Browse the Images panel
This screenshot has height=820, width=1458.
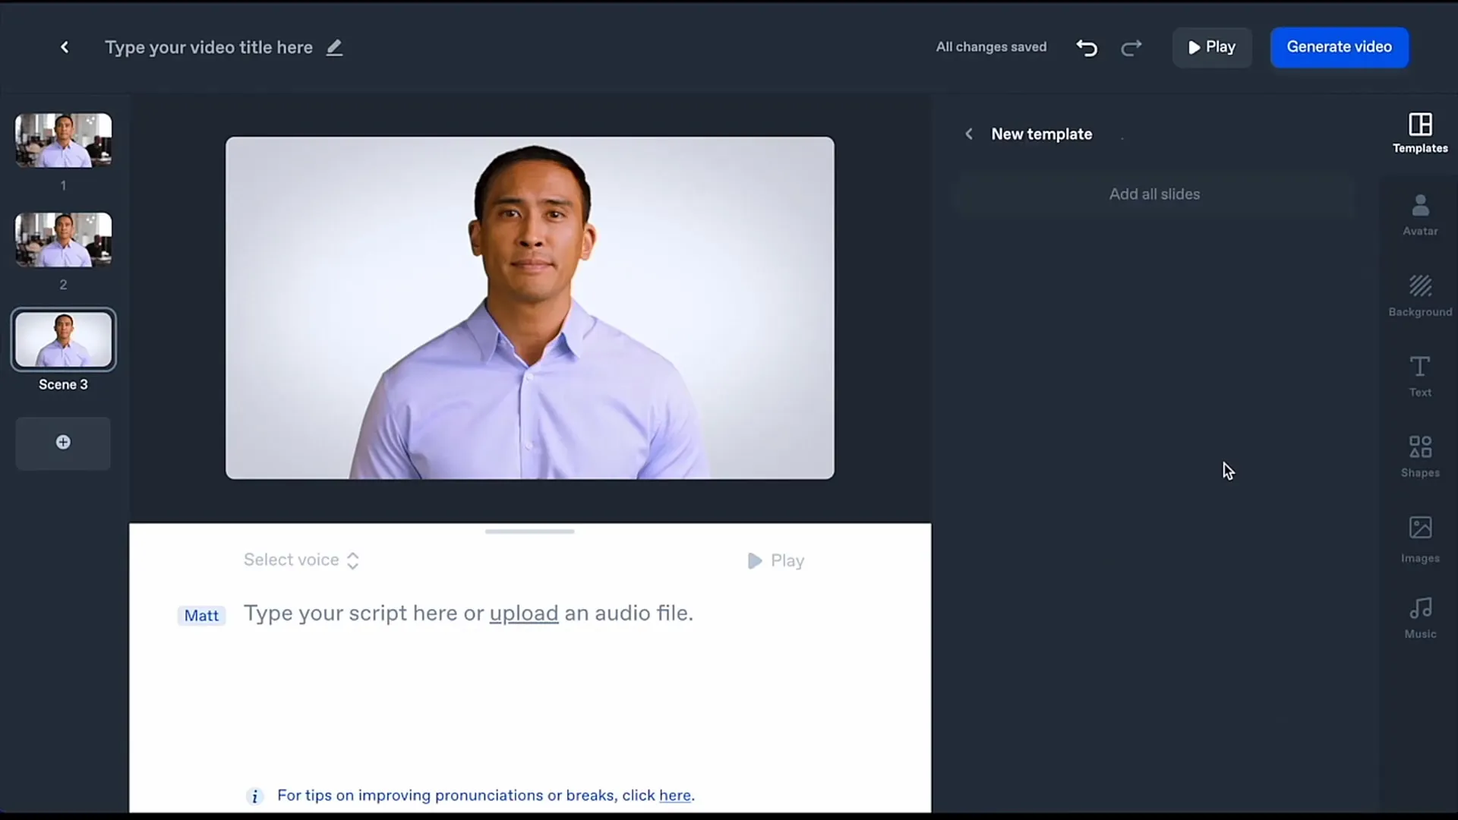click(1420, 535)
